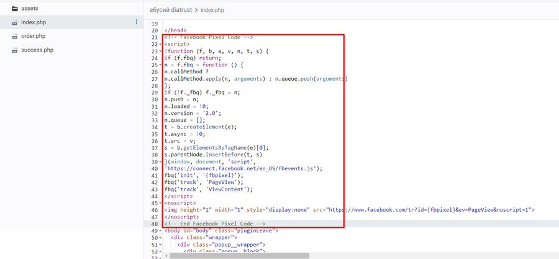Click the assets folder icon
Image resolution: width=559 pixels, height=259 pixels.
point(15,9)
